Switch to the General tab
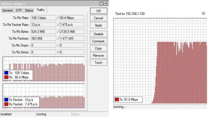The image size is (208, 118). [7, 10]
